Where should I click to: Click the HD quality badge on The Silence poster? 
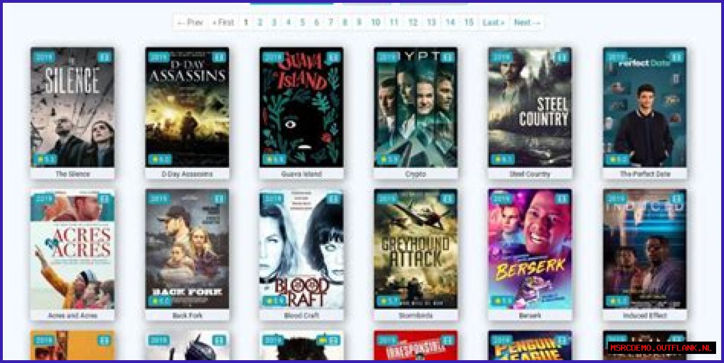pos(104,57)
